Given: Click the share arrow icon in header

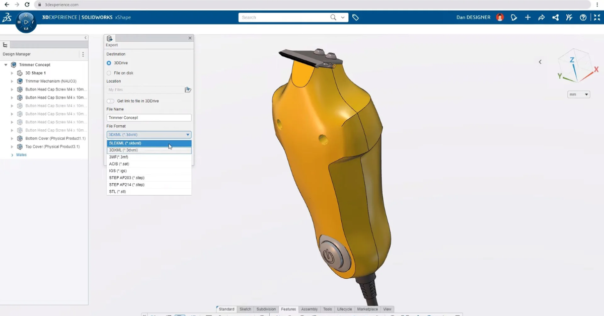Looking at the screenshot, I should click(x=542, y=17).
